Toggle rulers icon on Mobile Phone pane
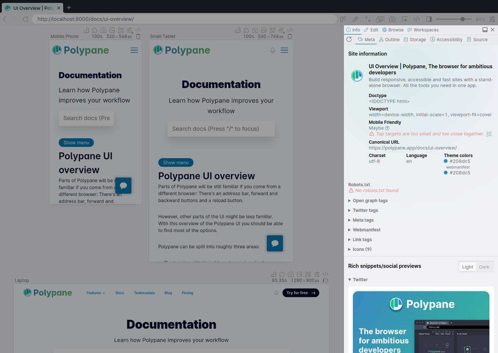This screenshot has width=498, height=353. click(x=86, y=30)
